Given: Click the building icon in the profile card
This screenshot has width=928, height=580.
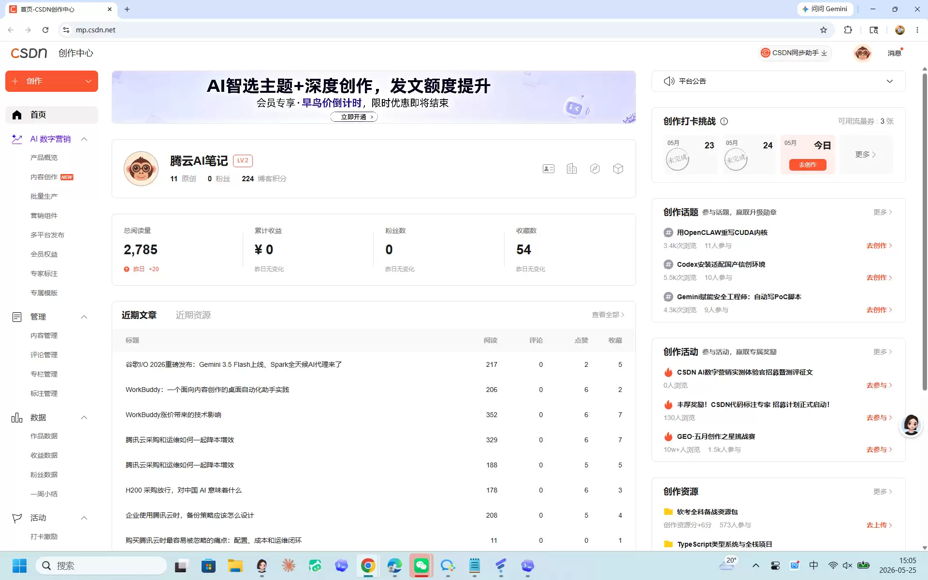Looking at the screenshot, I should pyautogui.click(x=572, y=169).
